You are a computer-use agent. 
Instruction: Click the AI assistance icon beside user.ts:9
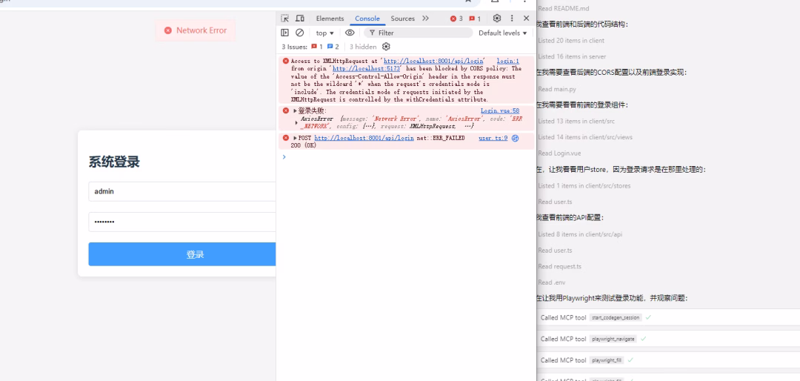click(x=515, y=138)
